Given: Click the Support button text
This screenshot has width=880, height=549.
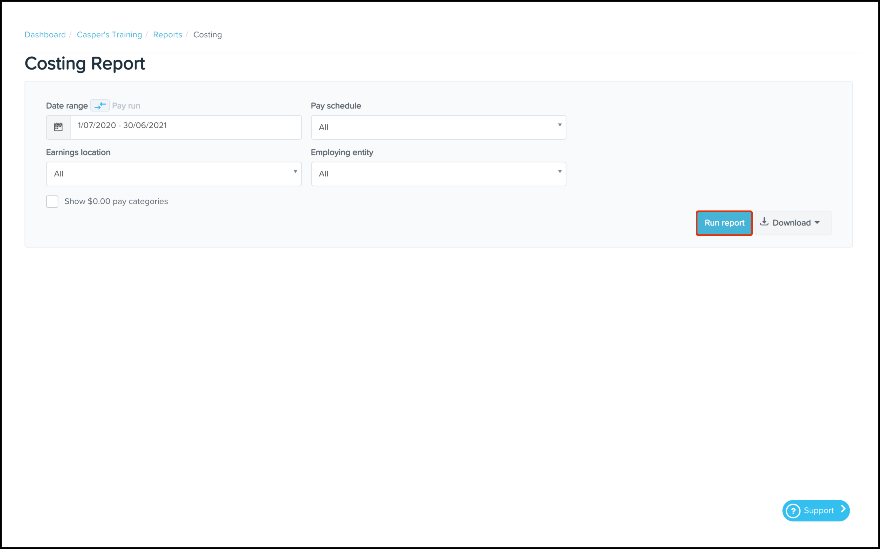Looking at the screenshot, I should click(x=819, y=510).
